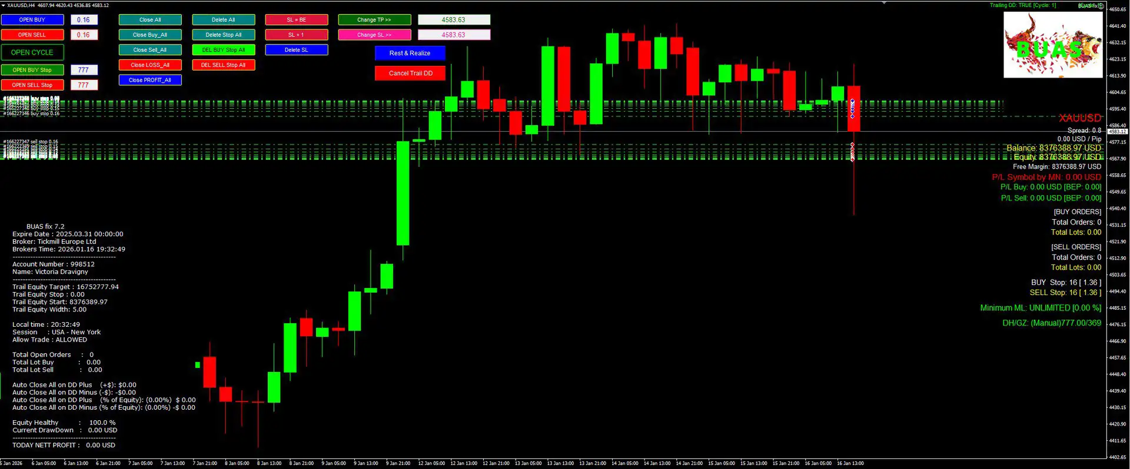Select the sell stop 777 distance field
The image size is (1130, 469).
84,85
